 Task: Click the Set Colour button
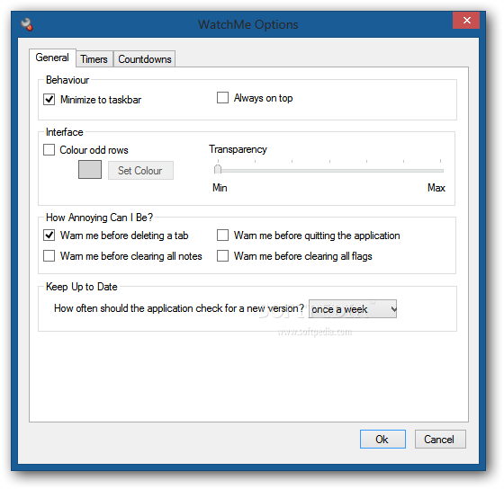click(x=140, y=171)
